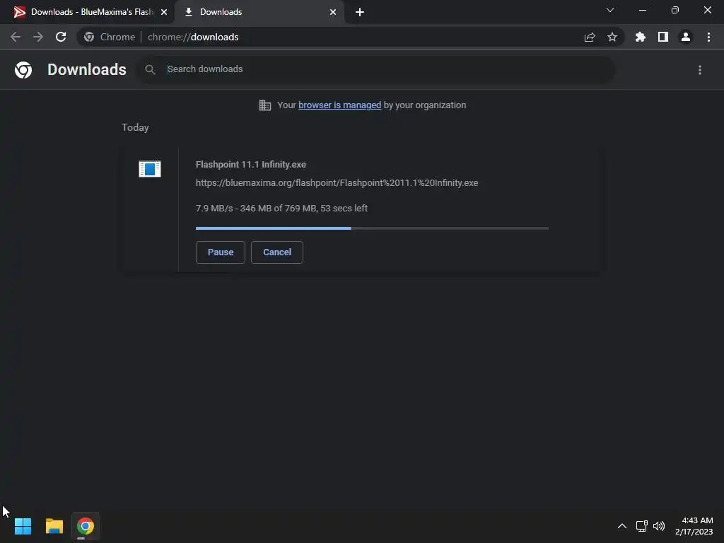The image size is (724, 543).
Task: Open Chrome's three-dot main menu
Action: point(708,37)
